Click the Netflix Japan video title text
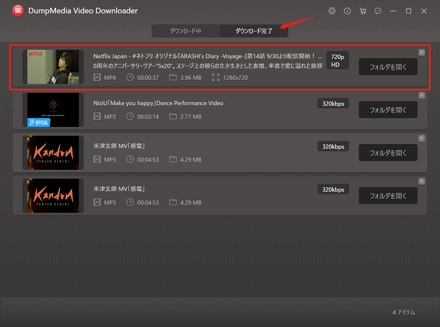The image size is (440, 327). tap(208, 61)
